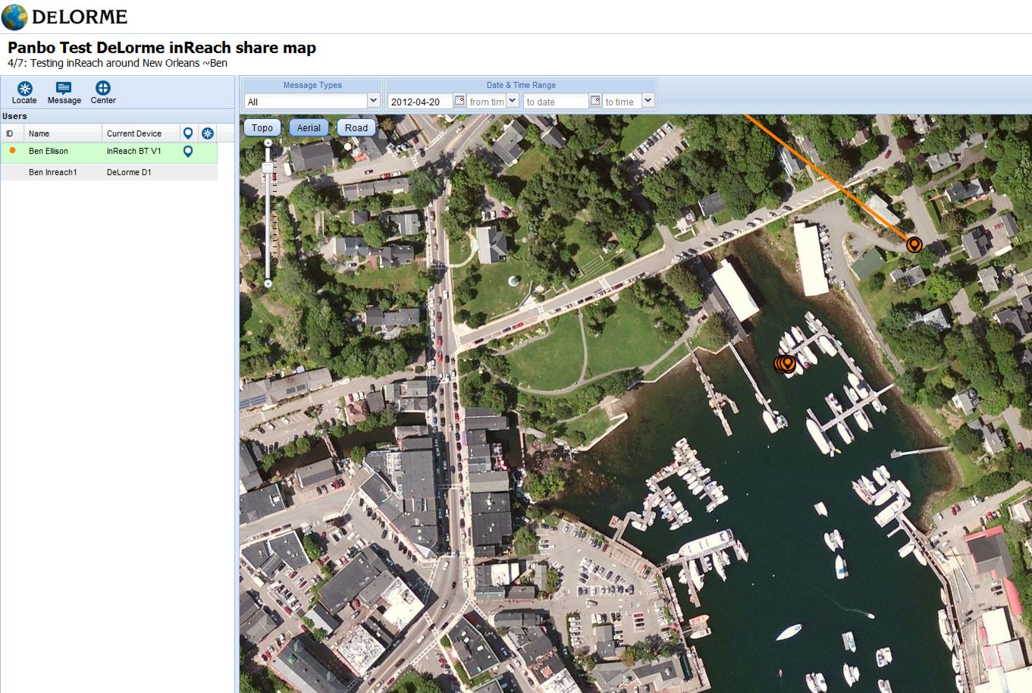
Task: Open the Message Types dropdown
Action: point(373,101)
